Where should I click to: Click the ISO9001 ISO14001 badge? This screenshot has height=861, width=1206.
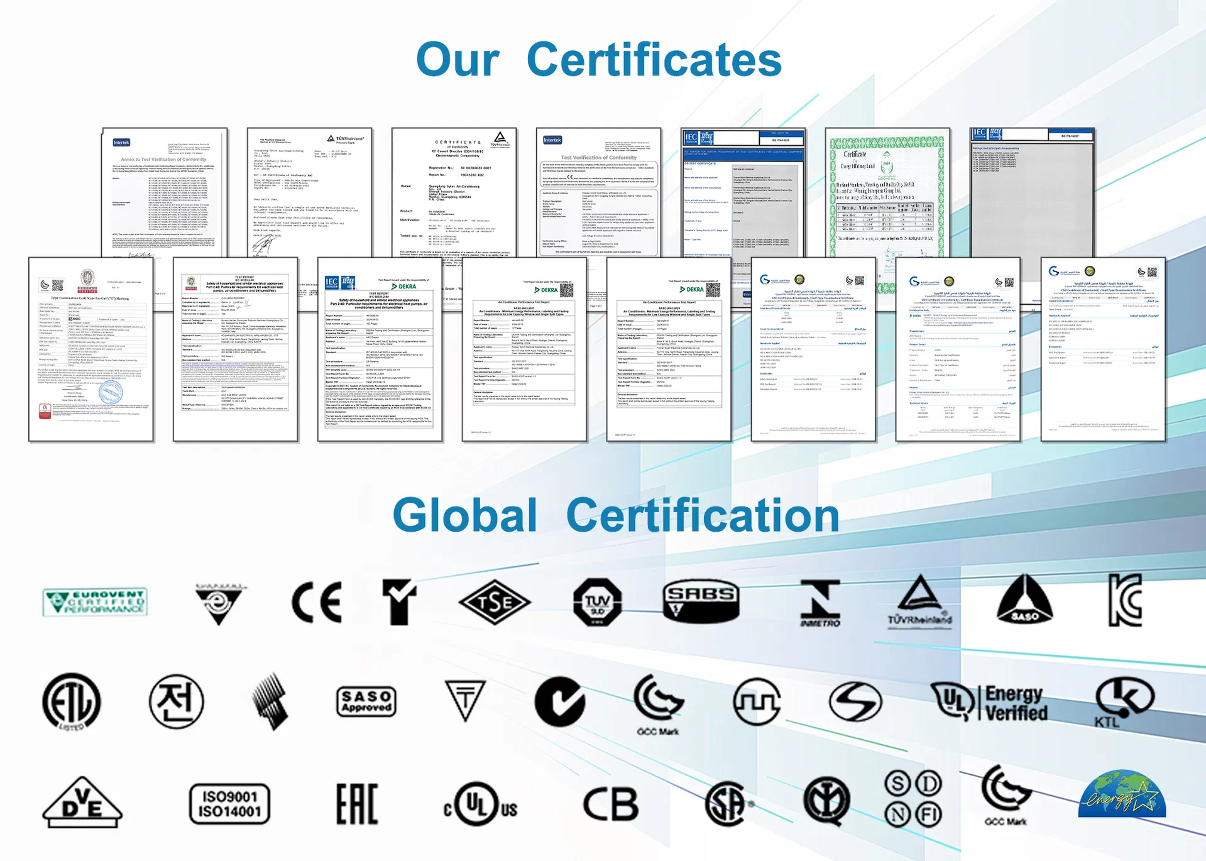pyautogui.click(x=229, y=802)
